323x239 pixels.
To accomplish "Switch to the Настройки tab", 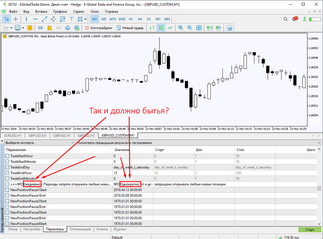I will pos(32,229).
